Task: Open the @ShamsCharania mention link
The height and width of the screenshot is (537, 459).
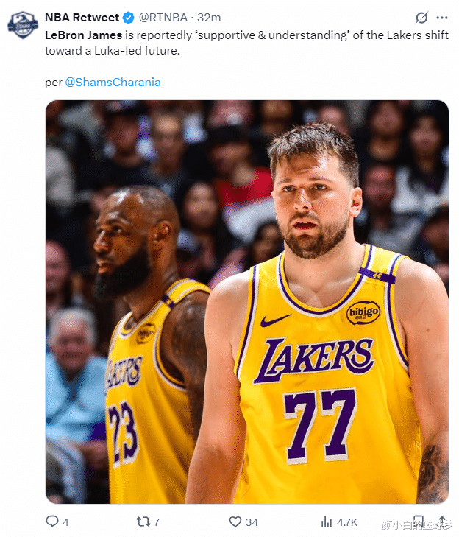Action: [x=113, y=83]
